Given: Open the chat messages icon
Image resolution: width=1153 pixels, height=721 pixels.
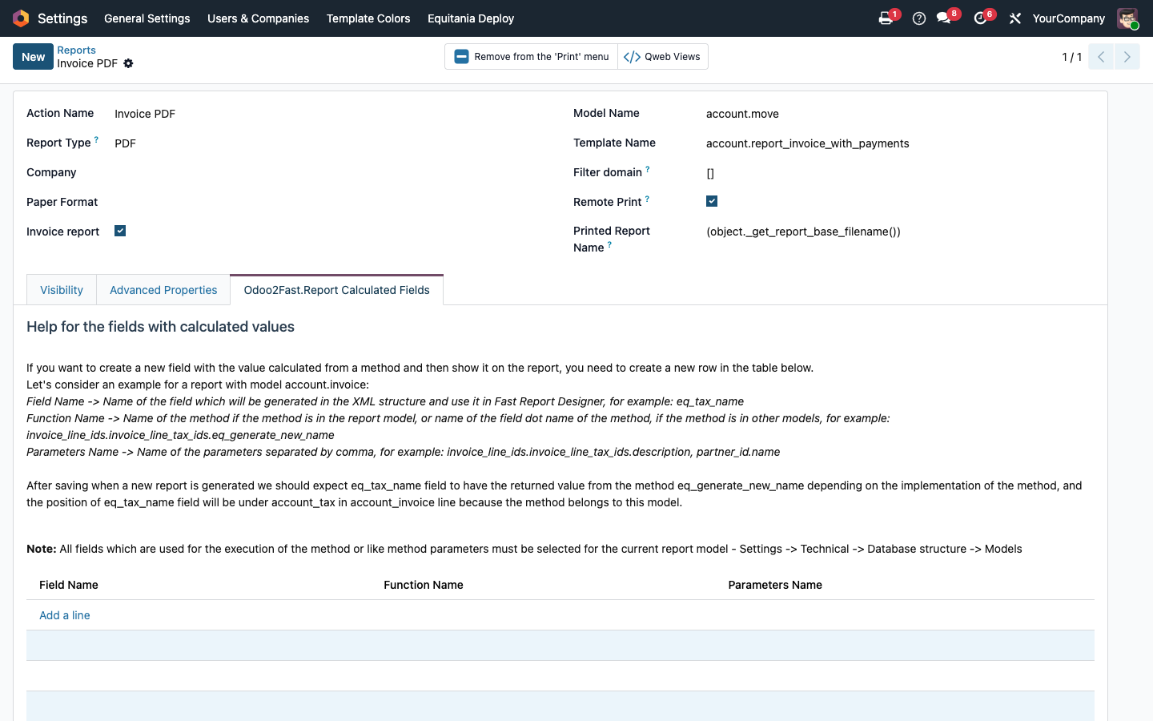Looking at the screenshot, I should pyautogui.click(x=944, y=18).
